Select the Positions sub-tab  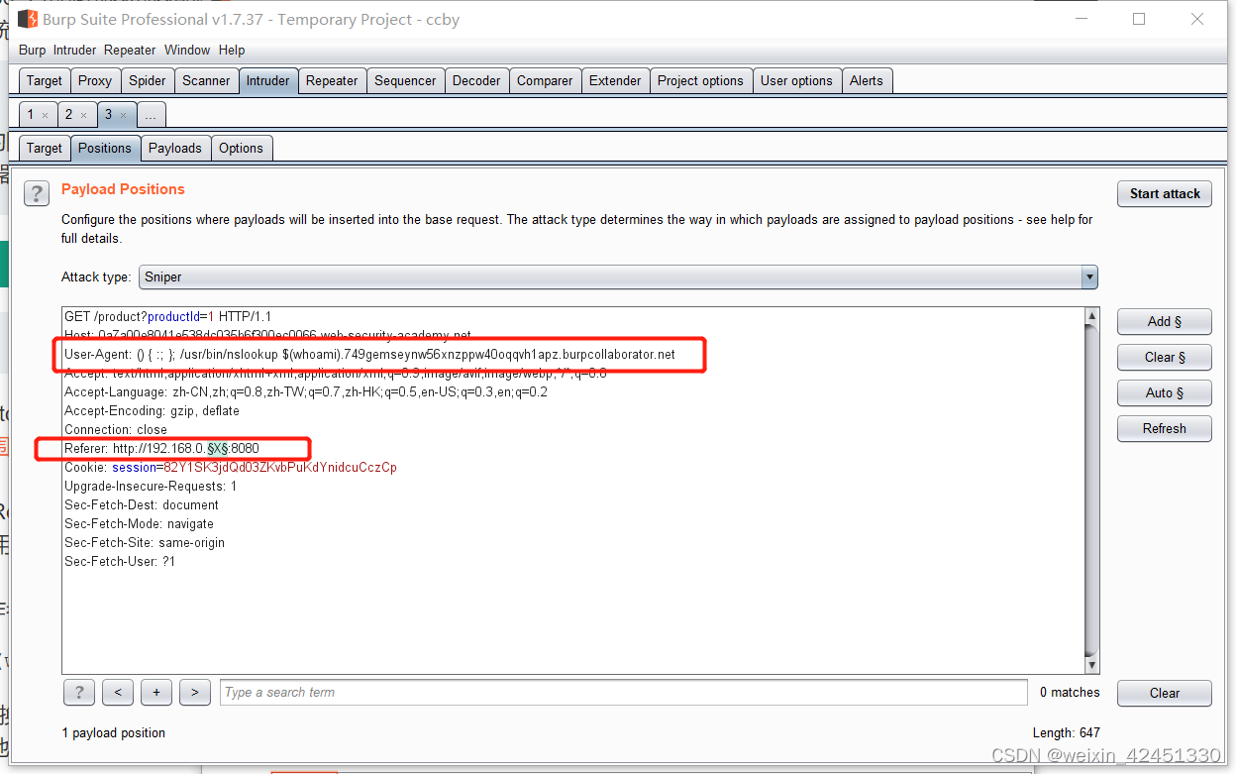[x=105, y=149]
